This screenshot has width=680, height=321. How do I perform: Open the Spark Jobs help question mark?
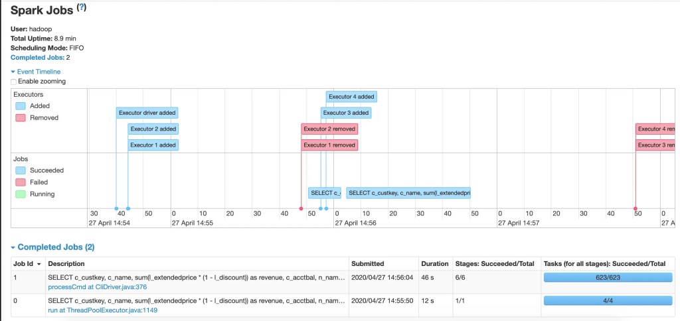pyautogui.click(x=82, y=7)
